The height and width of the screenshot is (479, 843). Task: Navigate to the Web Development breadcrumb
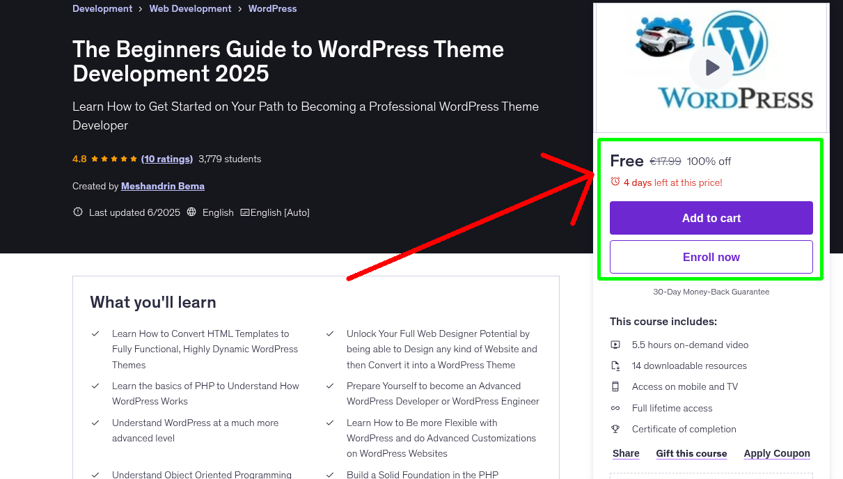tap(190, 8)
